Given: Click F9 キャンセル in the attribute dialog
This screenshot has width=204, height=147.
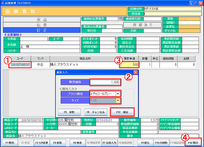Looking at the screenshot, I should [x=95, y=112].
